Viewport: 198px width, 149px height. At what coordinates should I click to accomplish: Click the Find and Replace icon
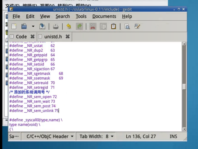coord(137,26)
